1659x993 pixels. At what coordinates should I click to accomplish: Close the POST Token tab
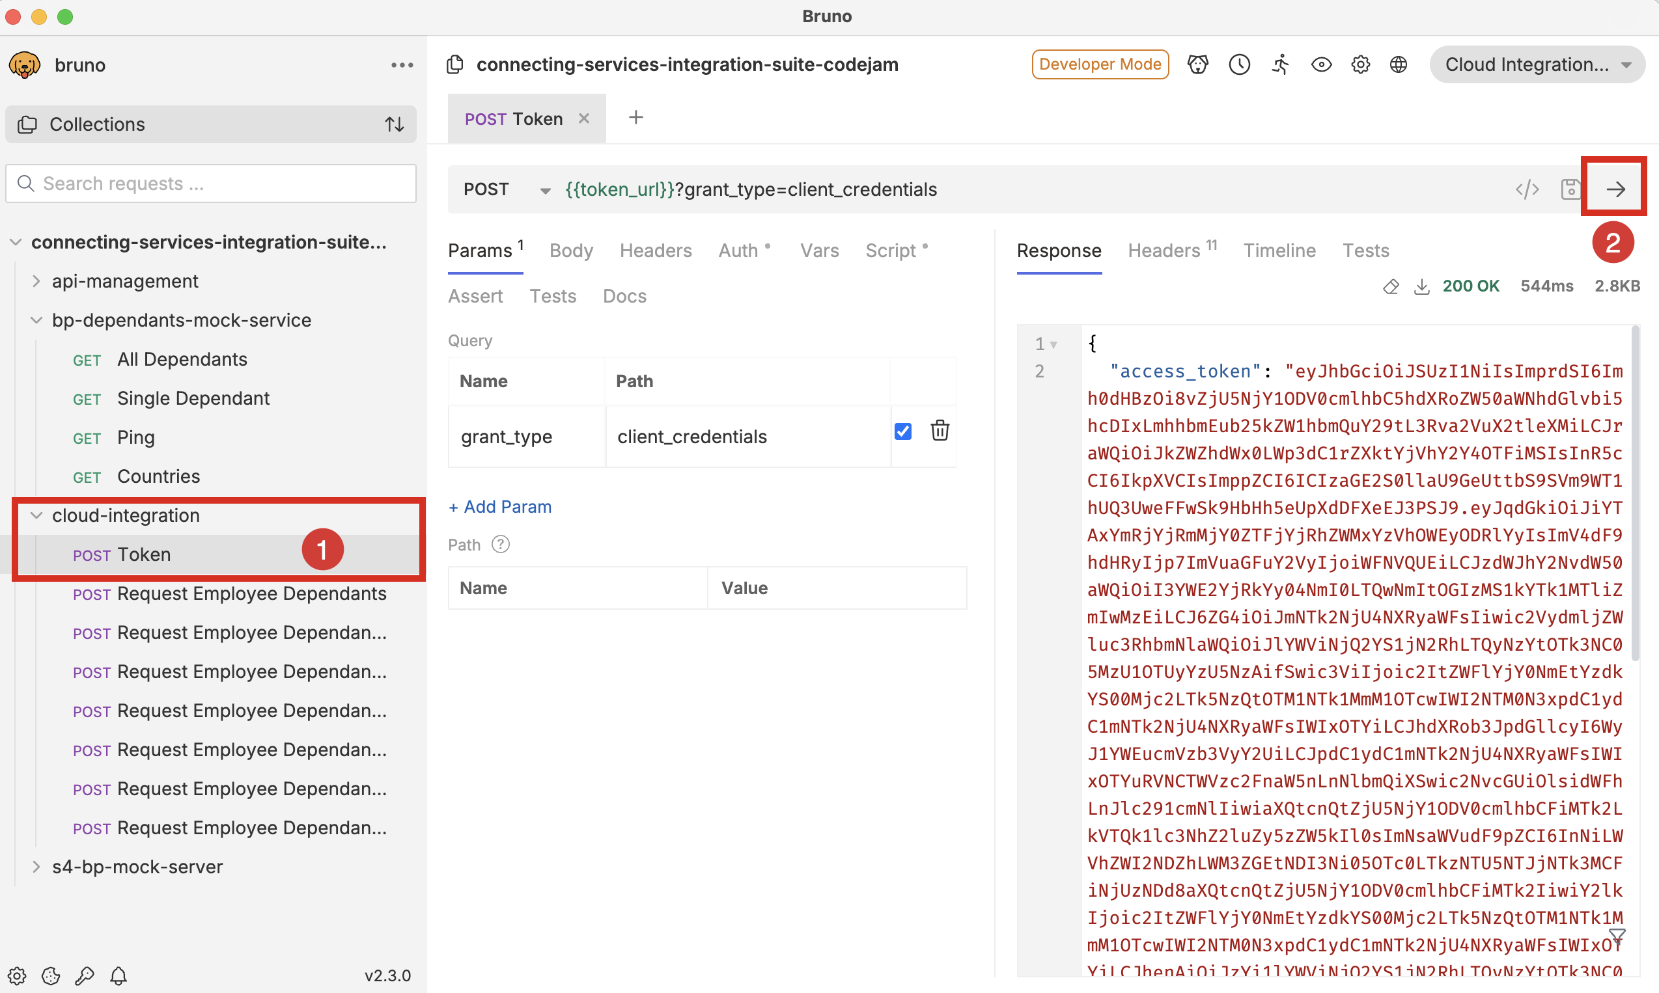(584, 118)
